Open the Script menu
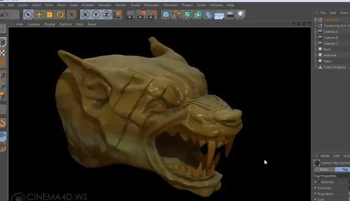350x201 pixels. pos(201,5)
